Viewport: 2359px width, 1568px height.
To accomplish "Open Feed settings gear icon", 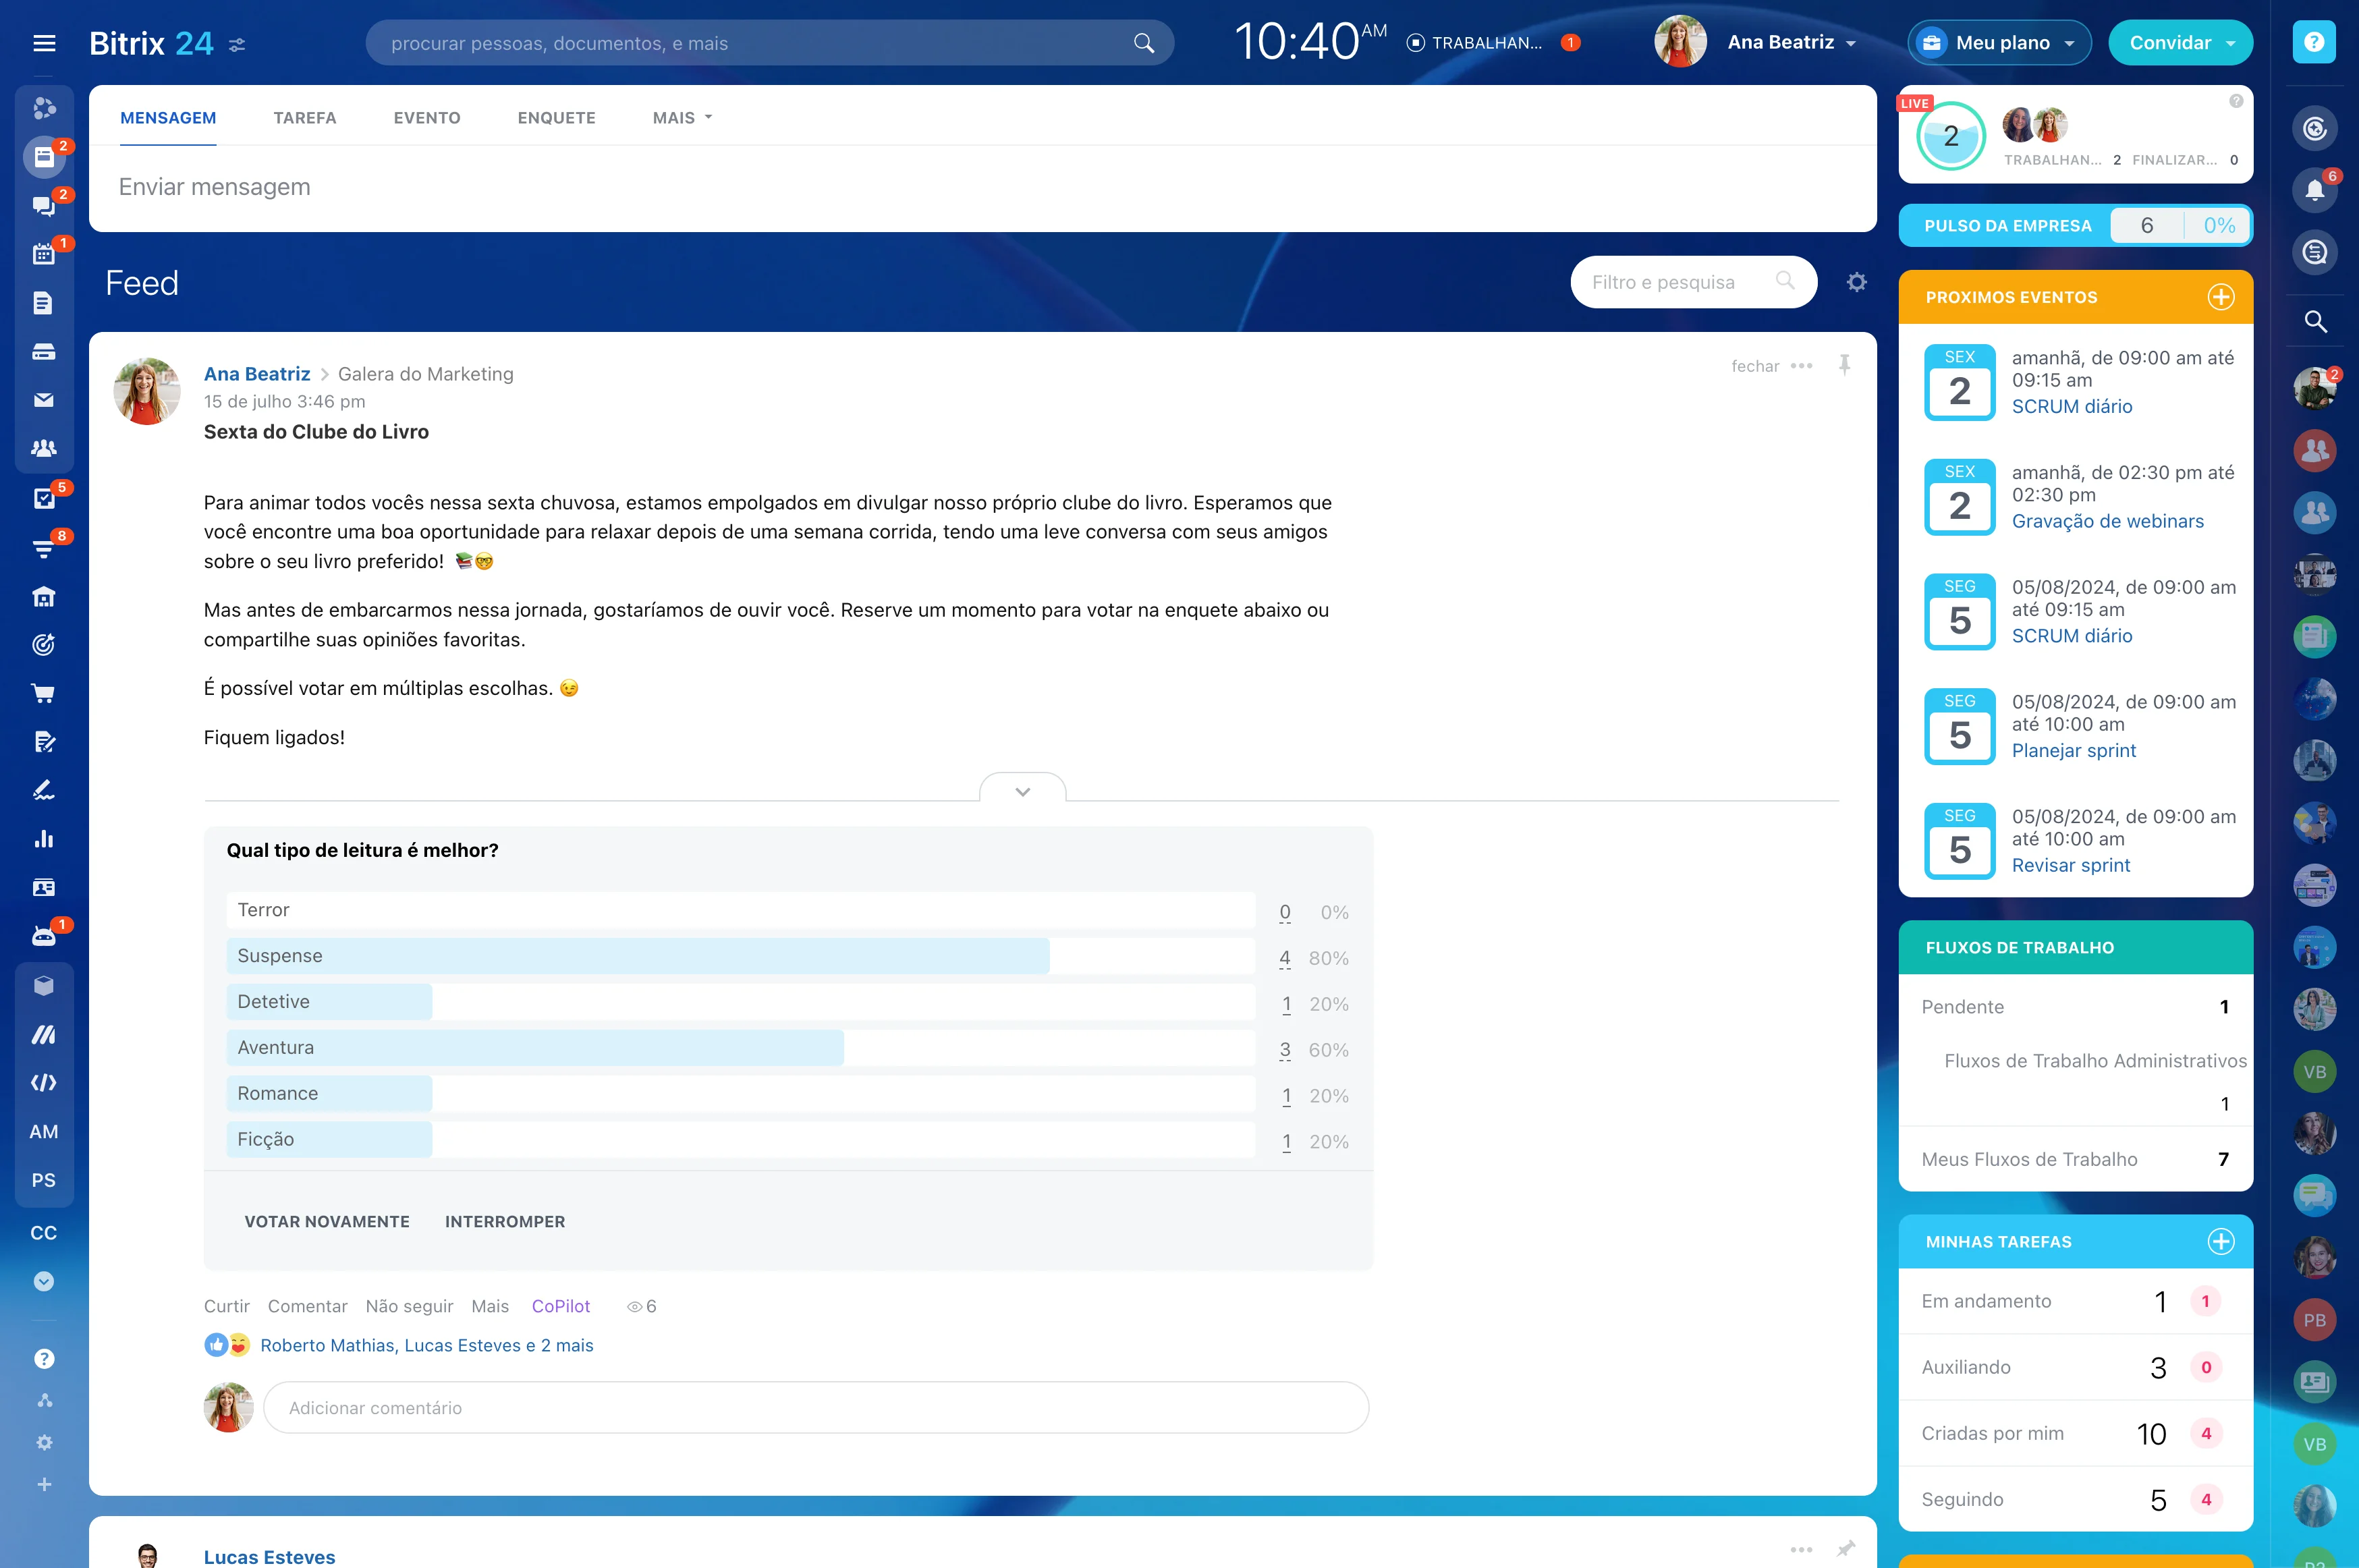I will 1856,282.
